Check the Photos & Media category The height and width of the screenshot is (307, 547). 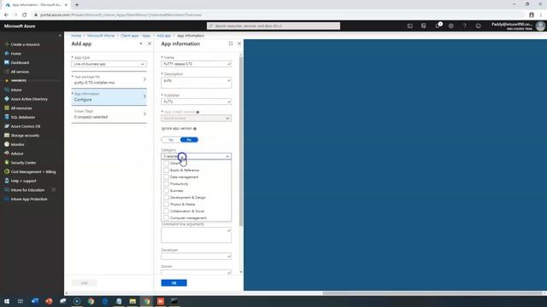coord(167,205)
